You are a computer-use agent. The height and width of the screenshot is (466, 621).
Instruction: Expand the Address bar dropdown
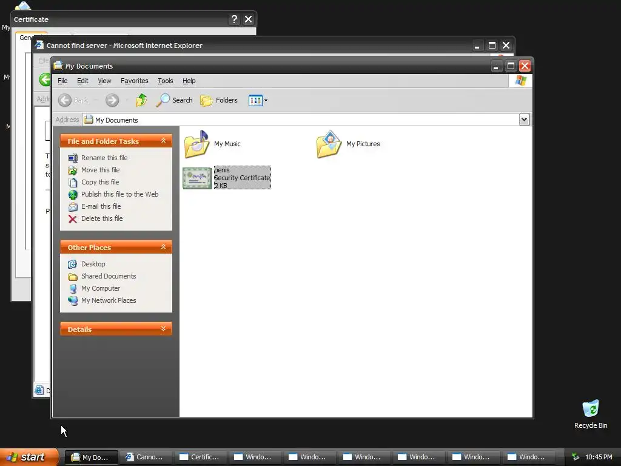pyautogui.click(x=524, y=120)
